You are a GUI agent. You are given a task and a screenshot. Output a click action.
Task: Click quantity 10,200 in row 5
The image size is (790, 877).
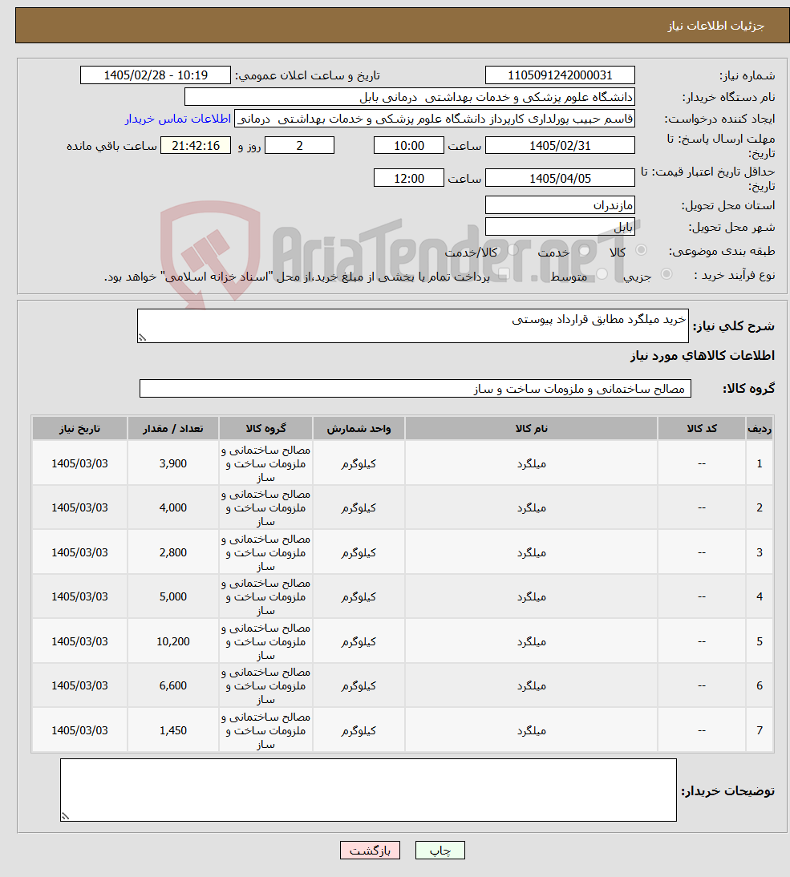coord(173,641)
